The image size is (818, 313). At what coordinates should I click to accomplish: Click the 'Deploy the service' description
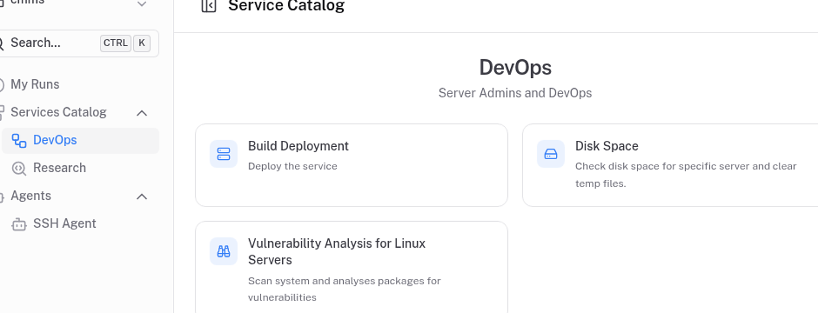[x=293, y=166]
